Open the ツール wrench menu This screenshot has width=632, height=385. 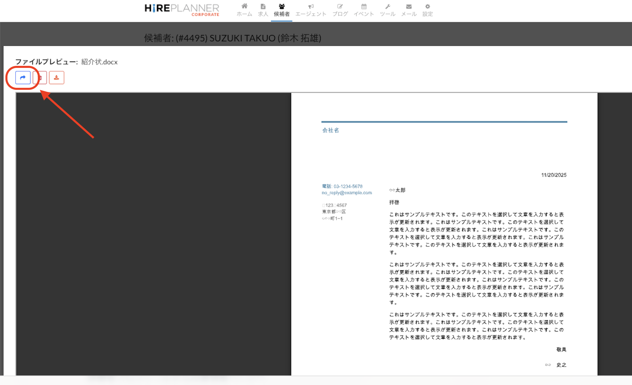387,10
